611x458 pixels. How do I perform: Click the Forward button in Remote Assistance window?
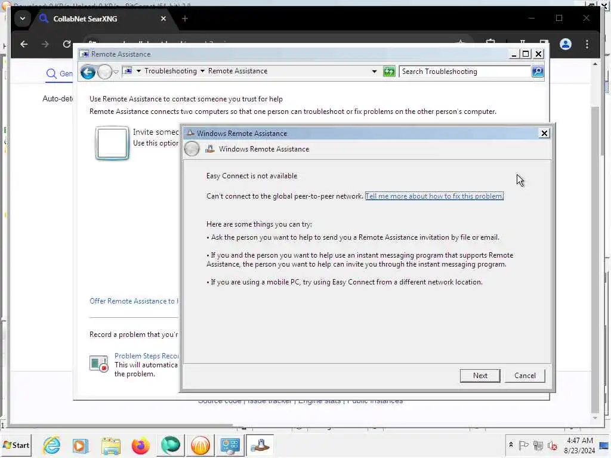click(104, 72)
